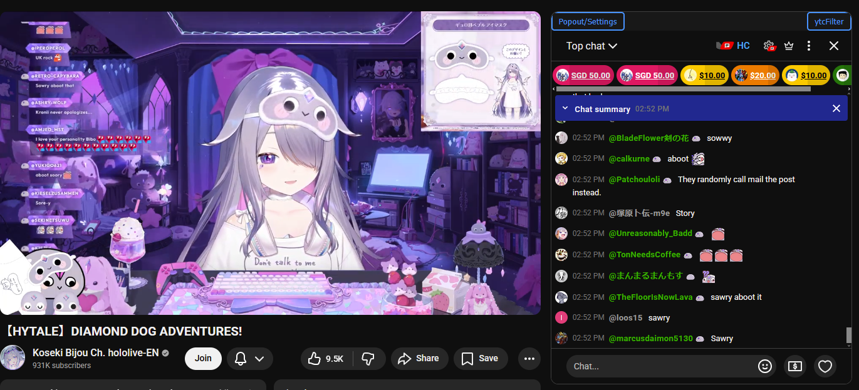Open the emoji picker in chat input
The height and width of the screenshot is (390, 859).
click(x=764, y=366)
